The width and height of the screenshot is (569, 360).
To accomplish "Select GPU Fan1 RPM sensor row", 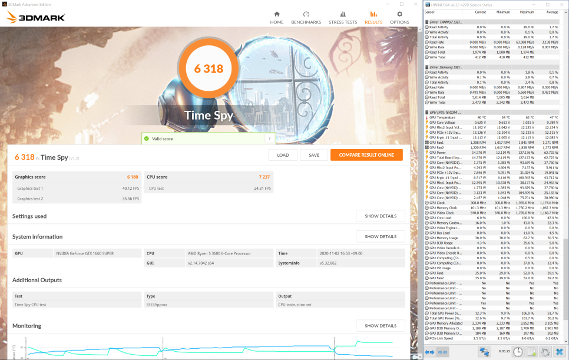I will (x=492, y=143).
